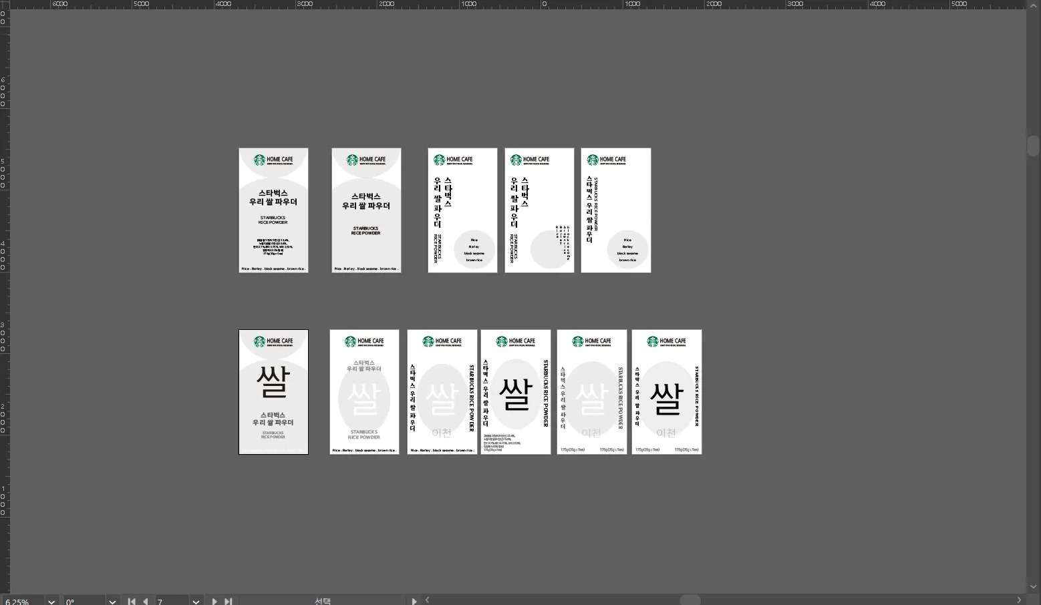Select bottom artboard with black 쌀 and ingredient paragraph
The height and width of the screenshot is (605, 1041).
pyautogui.click(x=516, y=392)
